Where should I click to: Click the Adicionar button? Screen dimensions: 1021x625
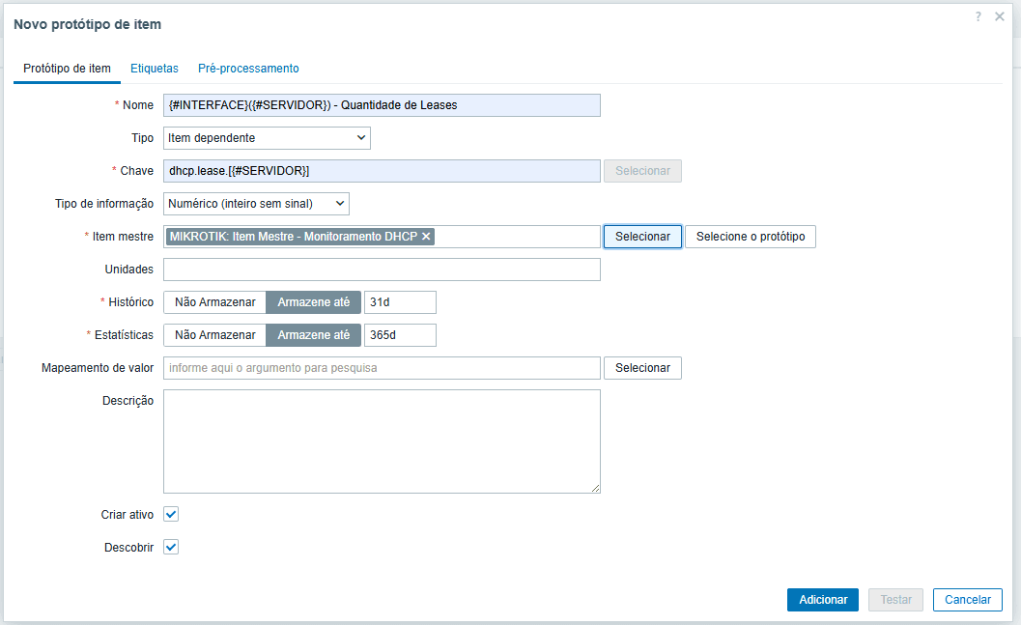[823, 600]
